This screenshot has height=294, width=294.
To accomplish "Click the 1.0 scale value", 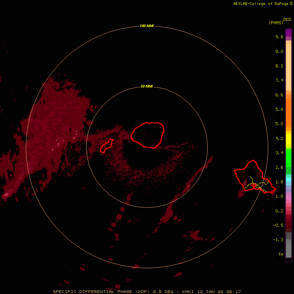I will point(279,196).
